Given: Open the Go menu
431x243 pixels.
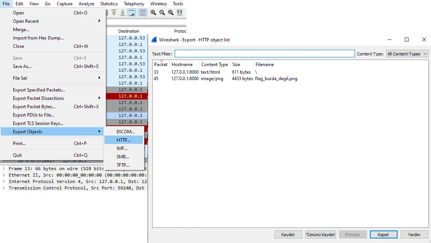Looking at the screenshot, I should coord(47,3).
